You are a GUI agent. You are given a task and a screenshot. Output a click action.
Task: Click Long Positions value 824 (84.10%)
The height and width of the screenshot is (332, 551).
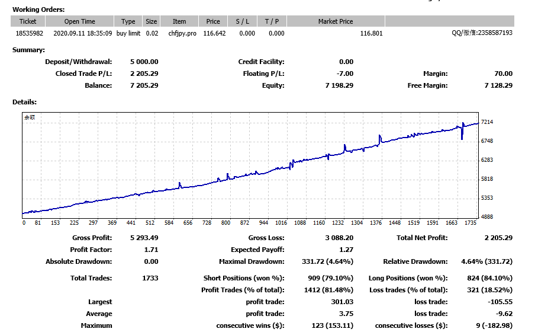pyautogui.click(x=490, y=278)
